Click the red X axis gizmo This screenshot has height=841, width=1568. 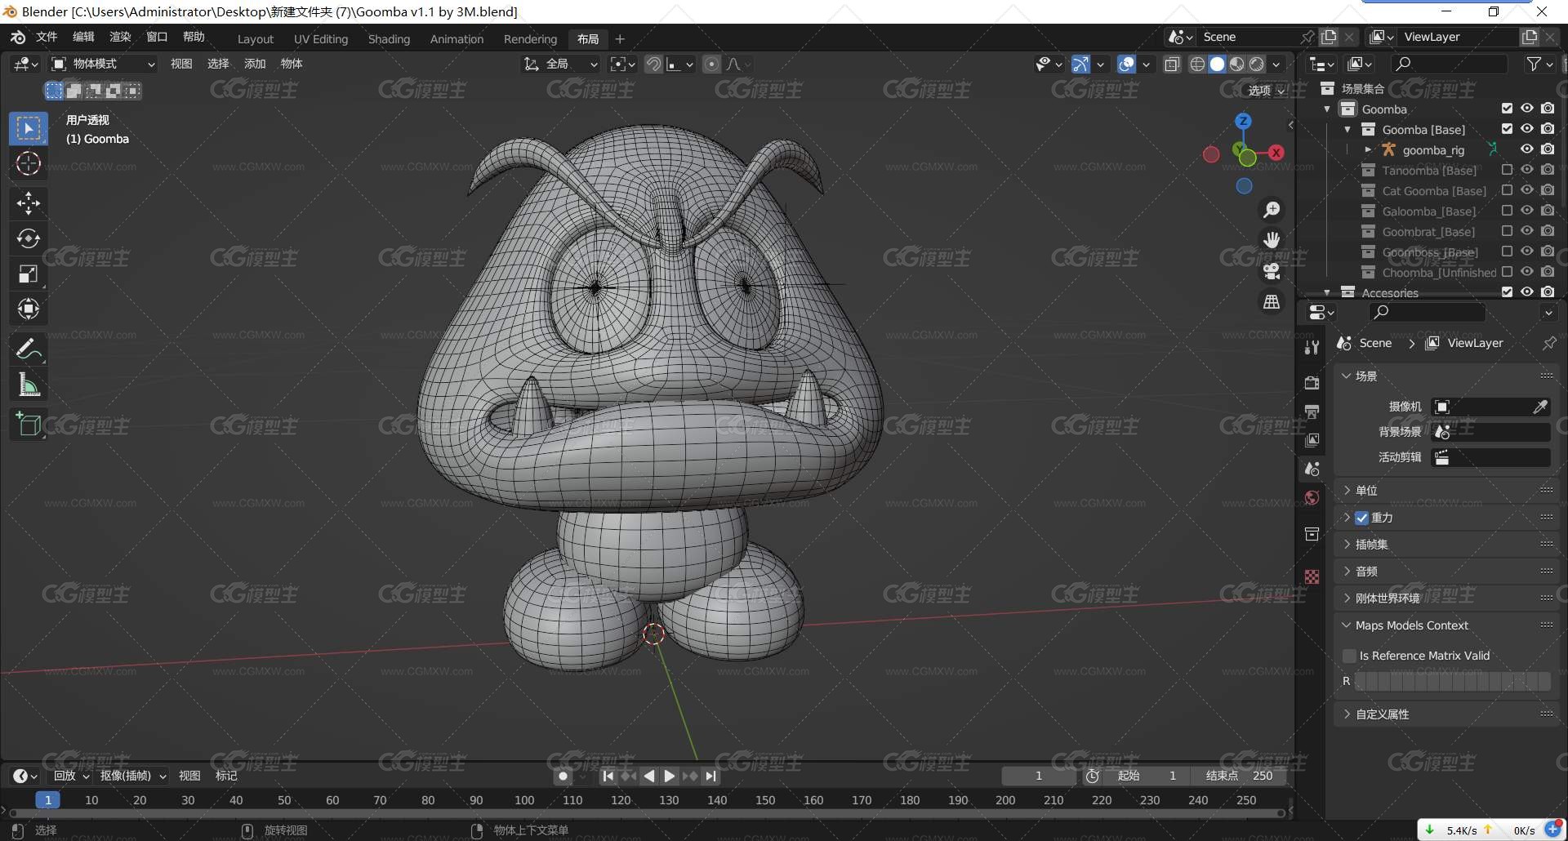[1276, 153]
